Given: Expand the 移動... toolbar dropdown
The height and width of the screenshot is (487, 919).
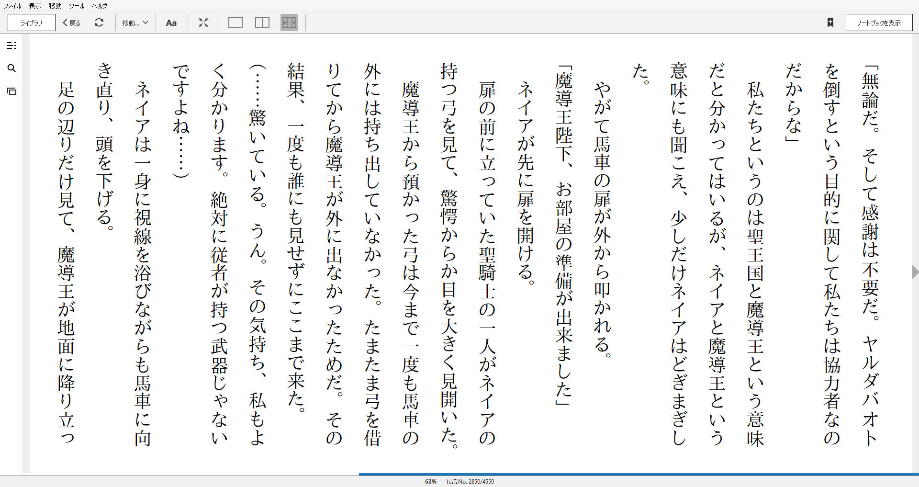Looking at the screenshot, I should click(x=135, y=23).
